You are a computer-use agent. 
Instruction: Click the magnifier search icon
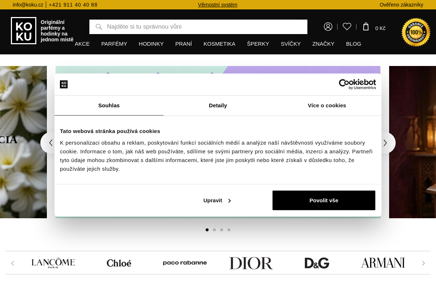click(x=98, y=27)
